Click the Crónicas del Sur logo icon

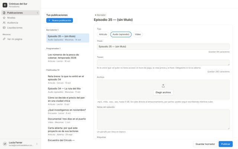tap(5, 5)
